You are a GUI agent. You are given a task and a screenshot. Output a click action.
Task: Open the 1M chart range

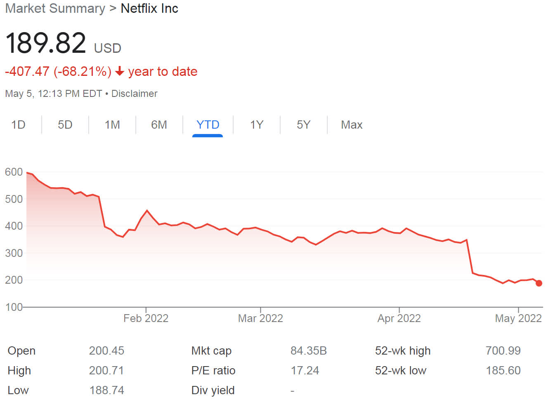[x=112, y=125]
